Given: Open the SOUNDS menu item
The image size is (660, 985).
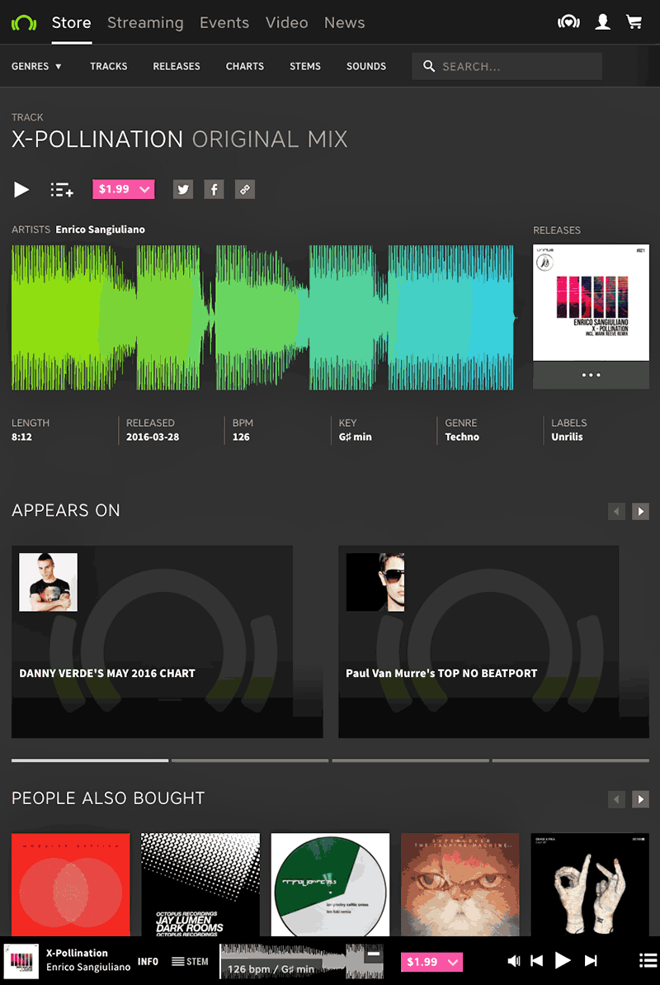Looking at the screenshot, I should 366,66.
